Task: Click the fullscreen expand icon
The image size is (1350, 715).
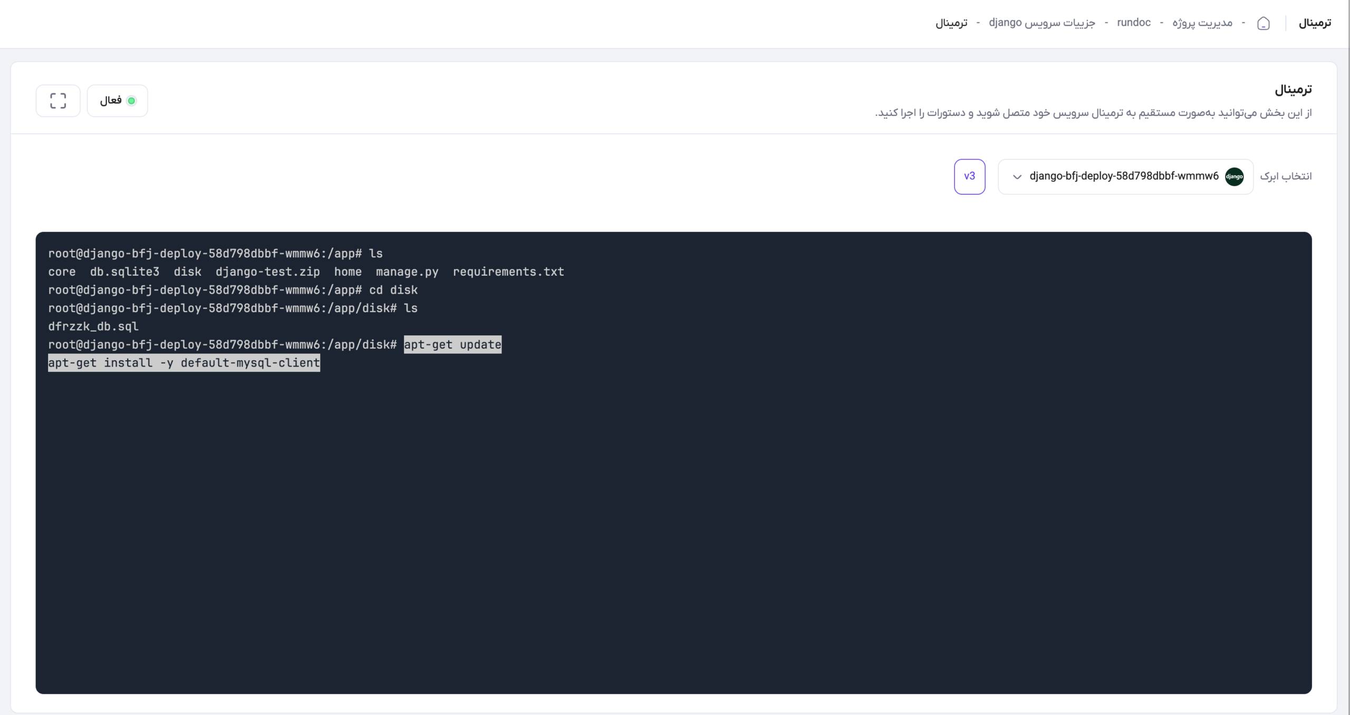Action: point(58,101)
